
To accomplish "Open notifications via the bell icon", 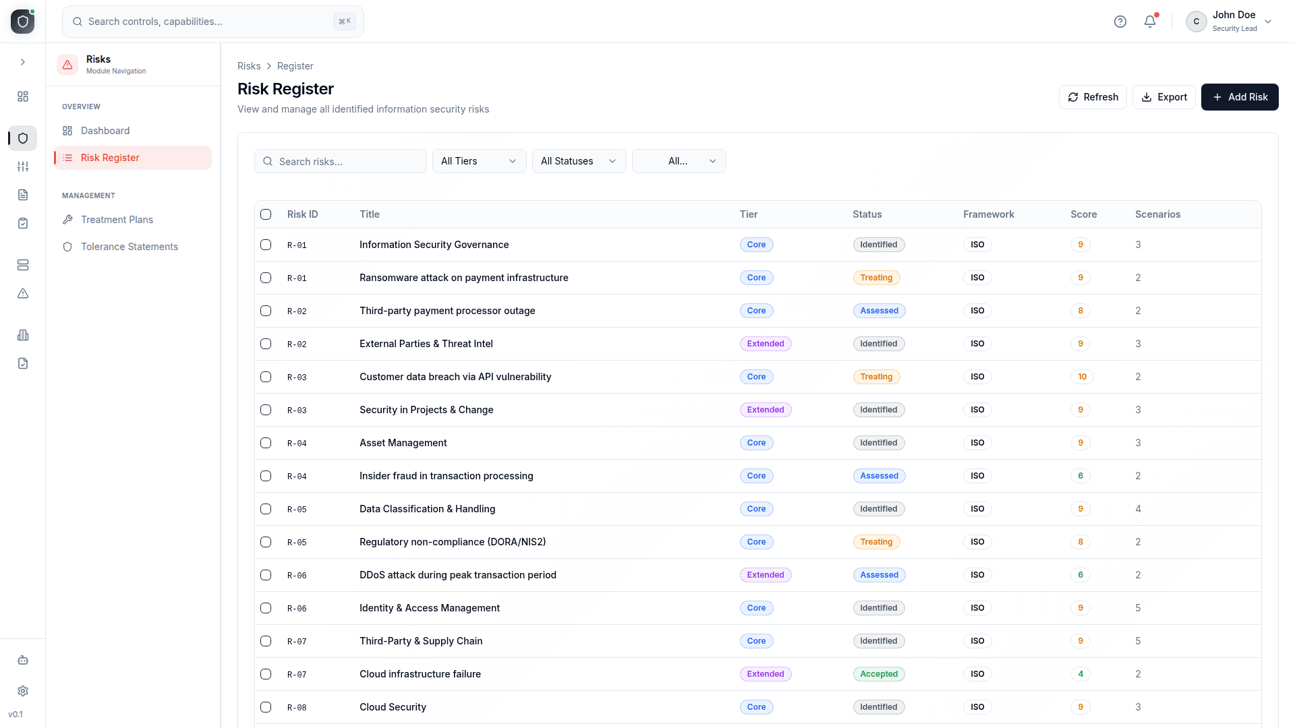I will point(1149,22).
